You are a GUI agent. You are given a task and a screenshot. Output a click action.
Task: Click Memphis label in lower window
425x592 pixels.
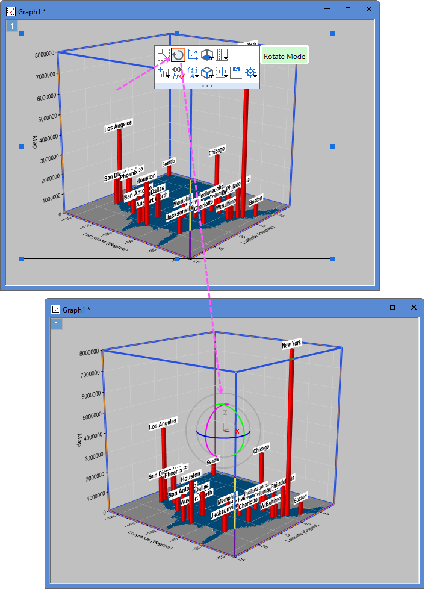click(x=226, y=499)
